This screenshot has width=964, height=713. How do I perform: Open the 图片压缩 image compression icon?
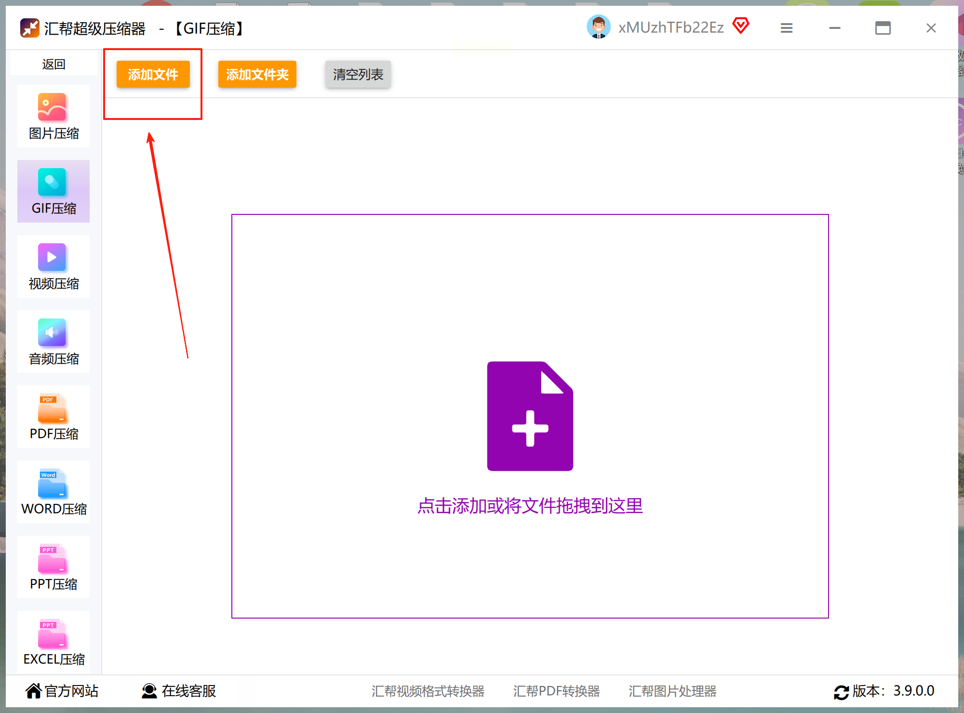(x=52, y=107)
